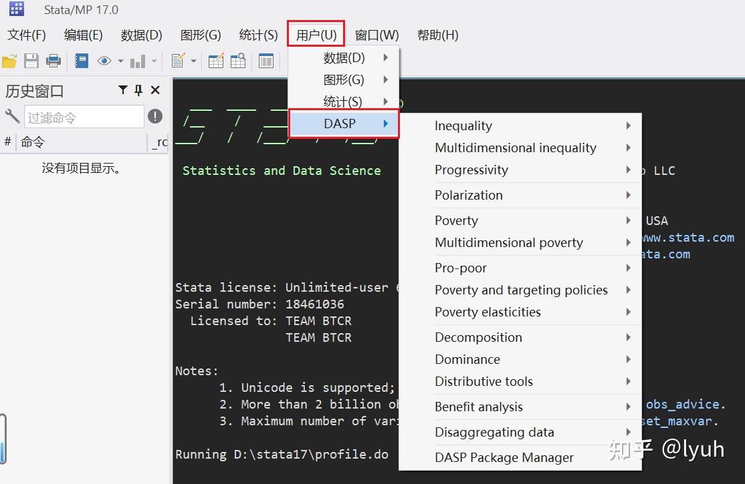Open the Variables Manager icon
Screen dimensions: 745x484
(x=267, y=60)
